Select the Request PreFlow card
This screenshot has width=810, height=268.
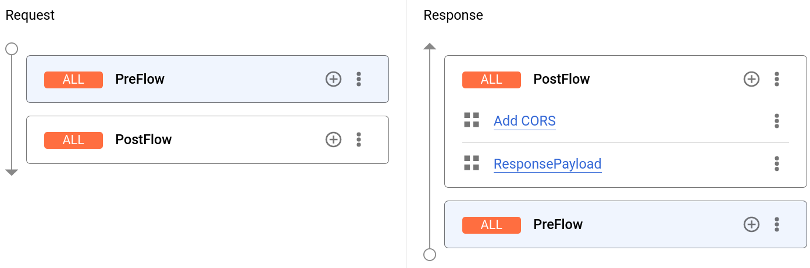coord(233,79)
